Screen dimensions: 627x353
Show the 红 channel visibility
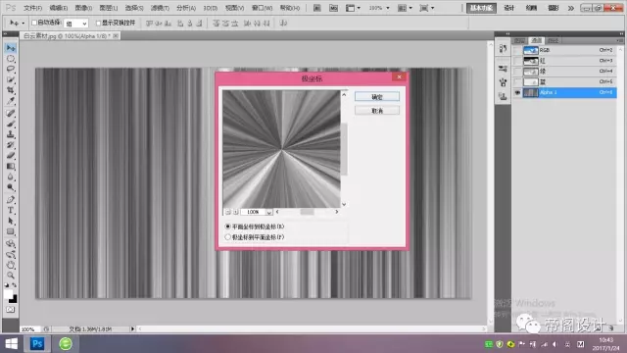pyautogui.click(x=517, y=61)
